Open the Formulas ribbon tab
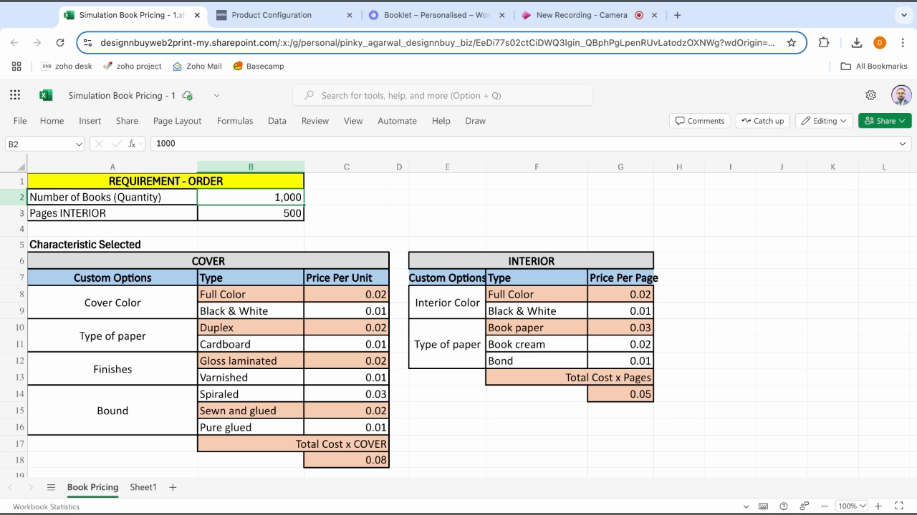The width and height of the screenshot is (917, 515). point(235,121)
